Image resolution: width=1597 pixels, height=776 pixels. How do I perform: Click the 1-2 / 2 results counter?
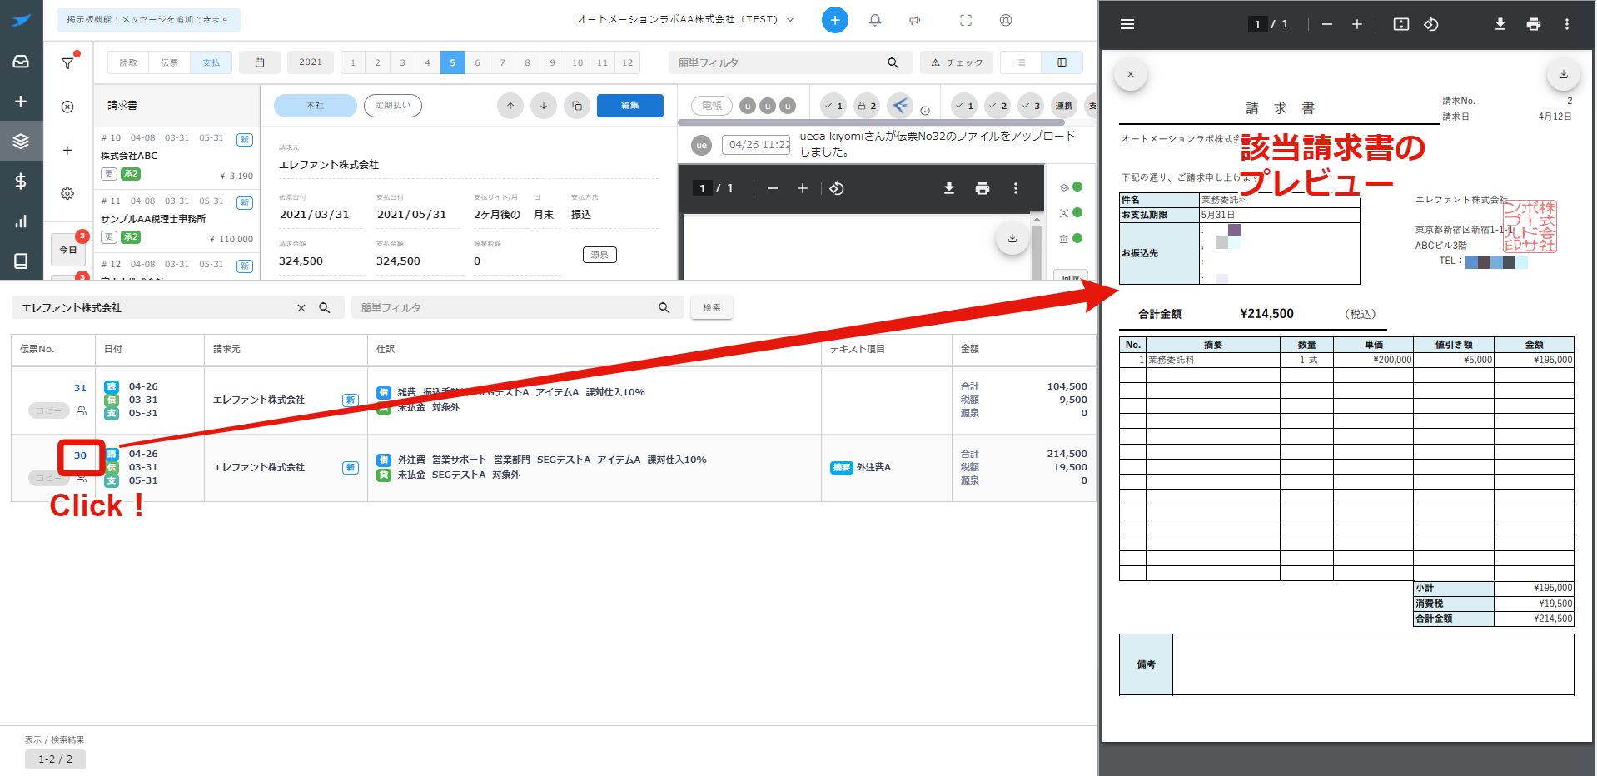tap(55, 759)
